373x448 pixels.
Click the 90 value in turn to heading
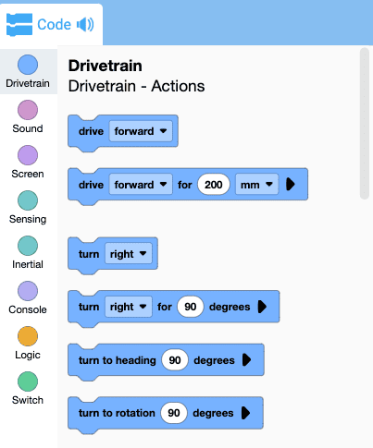tap(175, 359)
